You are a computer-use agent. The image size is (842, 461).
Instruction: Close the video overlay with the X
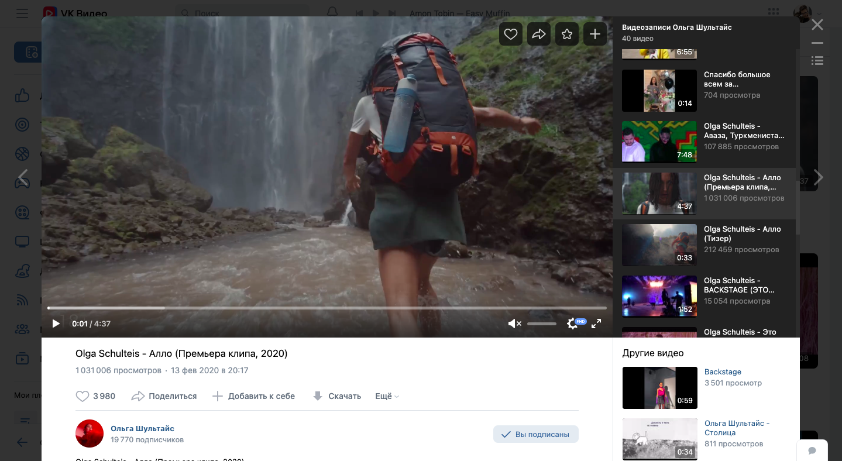coord(817,25)
